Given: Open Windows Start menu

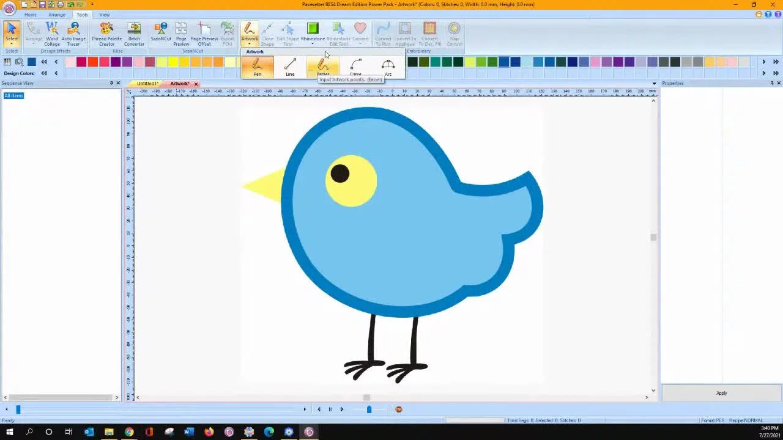Looking at the screenshot, I should [10, 432].
